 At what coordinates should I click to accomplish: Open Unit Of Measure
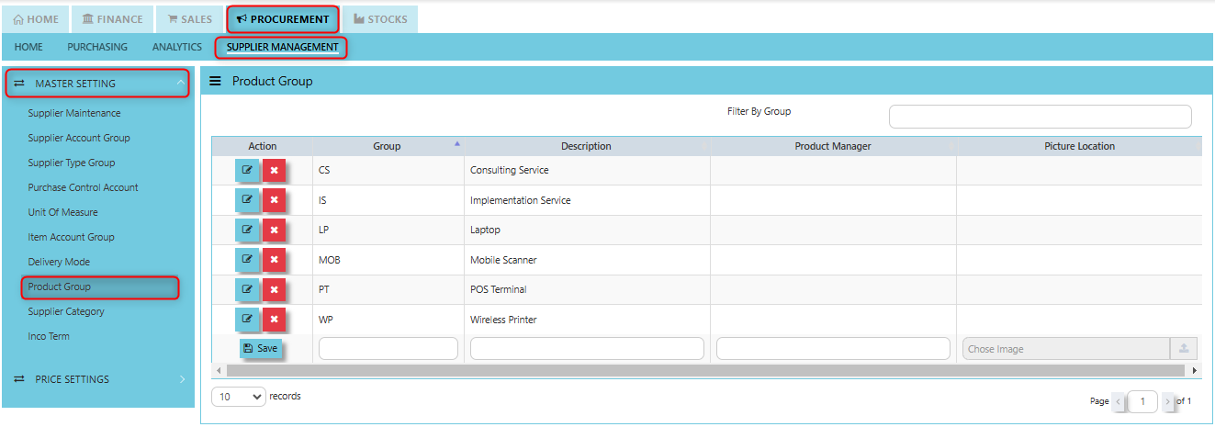click(63, 213)
